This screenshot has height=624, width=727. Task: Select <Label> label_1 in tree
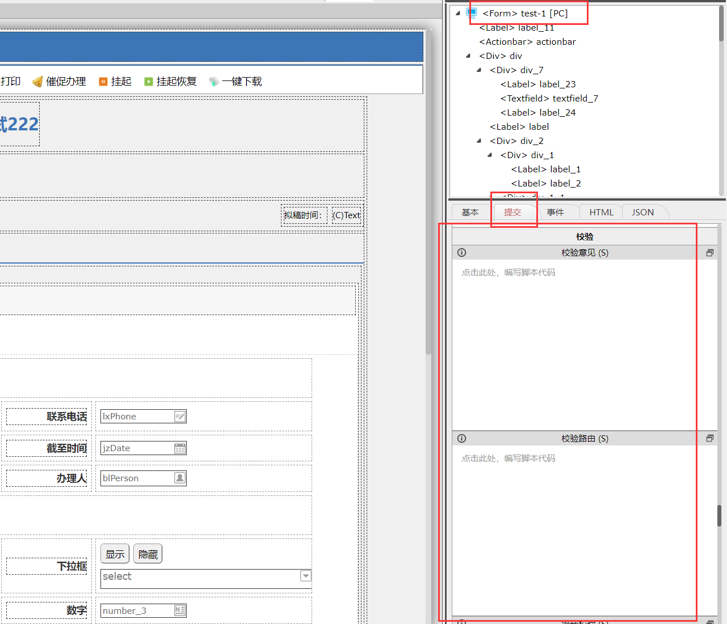(546, 169)
